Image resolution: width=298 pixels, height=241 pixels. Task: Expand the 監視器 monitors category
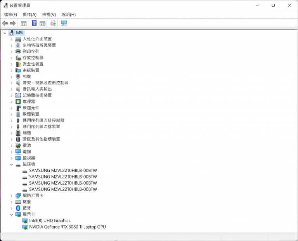[11, 158]
